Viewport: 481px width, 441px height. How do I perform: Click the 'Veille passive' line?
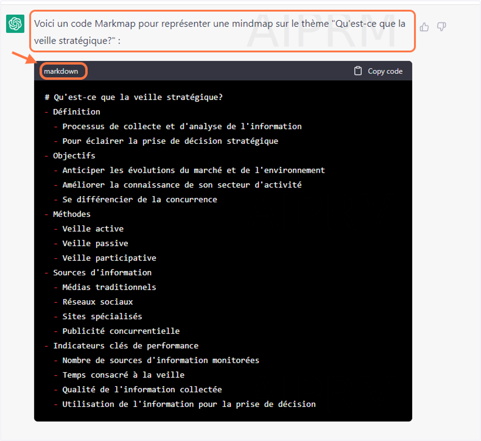point(95,243)
